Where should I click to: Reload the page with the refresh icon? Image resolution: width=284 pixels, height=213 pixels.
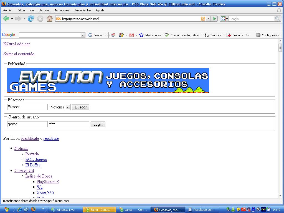click(31, 19)
